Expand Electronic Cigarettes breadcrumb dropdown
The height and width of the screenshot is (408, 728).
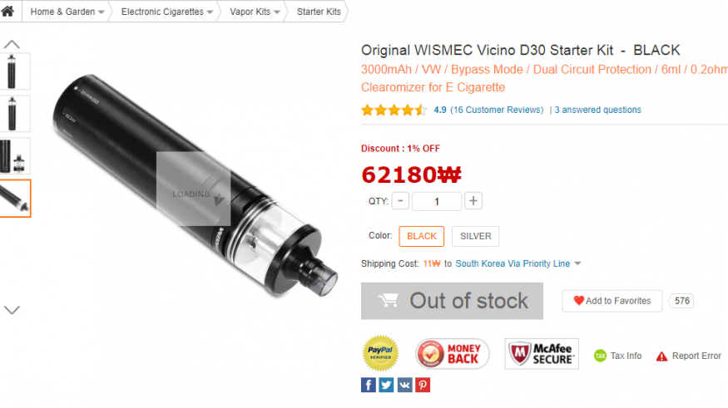tap(210, 12)
